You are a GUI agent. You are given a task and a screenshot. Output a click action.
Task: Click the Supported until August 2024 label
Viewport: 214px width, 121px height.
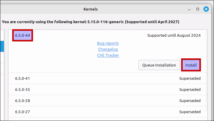[174, 36]
